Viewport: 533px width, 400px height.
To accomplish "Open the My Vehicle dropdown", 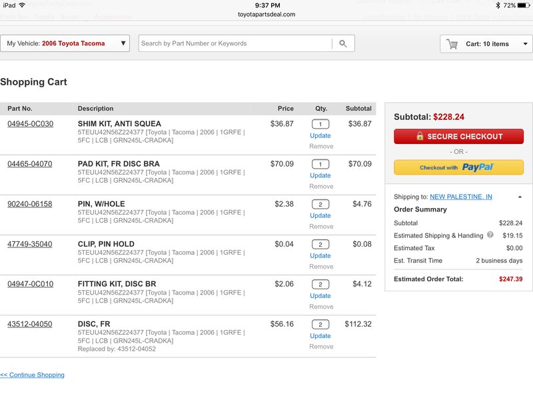I will [65, 43].
